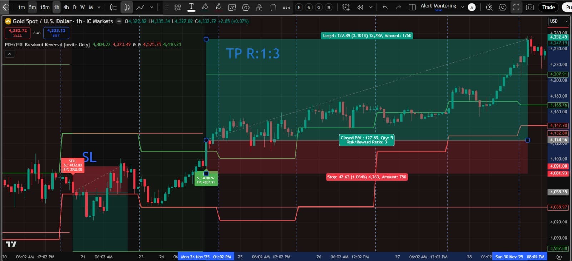Click the red SELL signal label
572x261 pixels.
(x=73, y=165)
